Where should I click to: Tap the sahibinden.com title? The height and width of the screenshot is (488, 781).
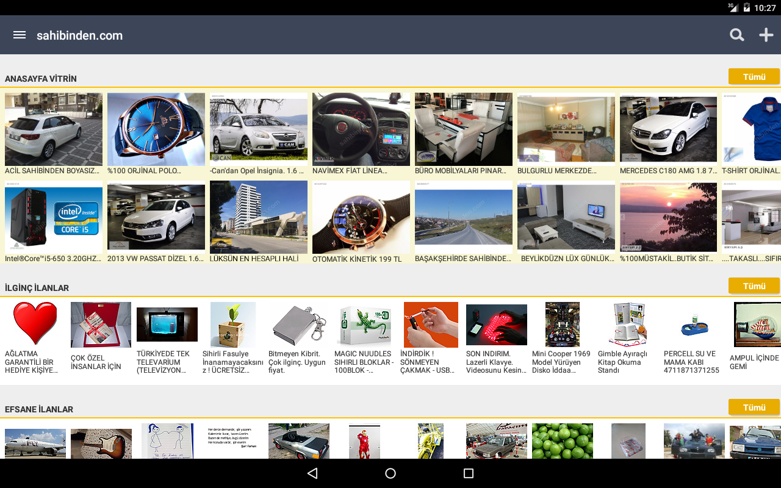(79, 35)
